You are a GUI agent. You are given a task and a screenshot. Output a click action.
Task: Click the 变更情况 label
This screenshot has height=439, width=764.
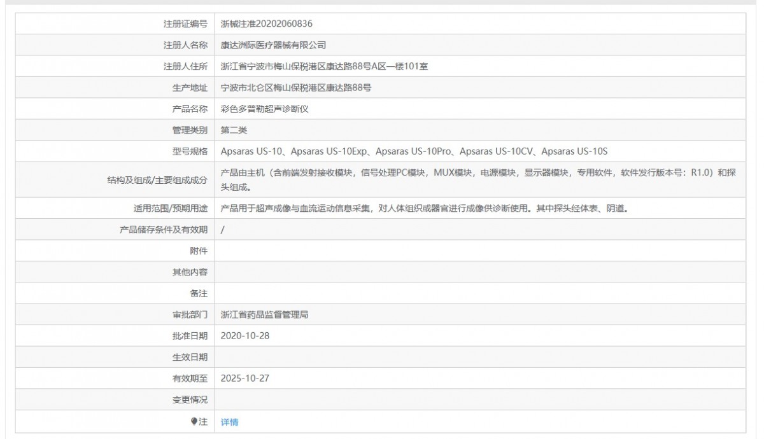coord(190,400)
